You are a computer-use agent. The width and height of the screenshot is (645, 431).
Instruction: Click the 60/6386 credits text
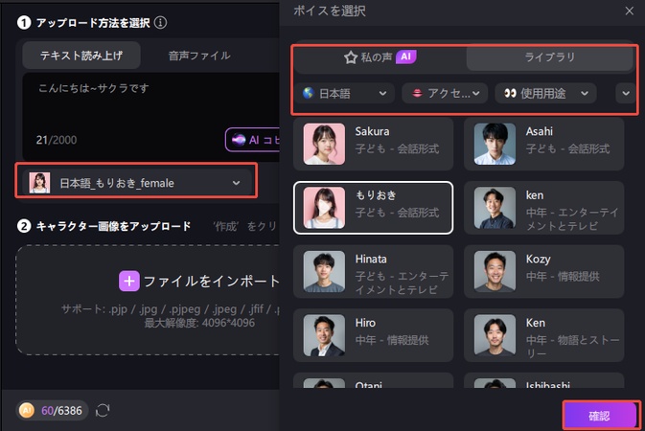[x=61, y=411]
